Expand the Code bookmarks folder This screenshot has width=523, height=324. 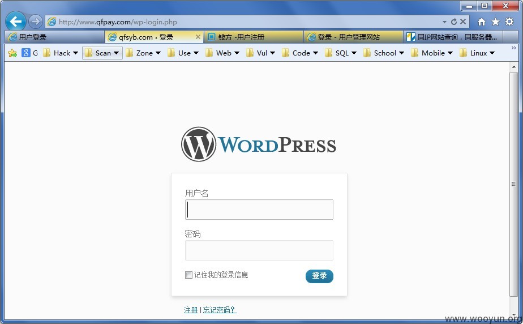(x=300, y=53)
